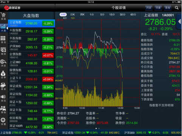Tap the search magnifier icon at top right

pos(177,8)
